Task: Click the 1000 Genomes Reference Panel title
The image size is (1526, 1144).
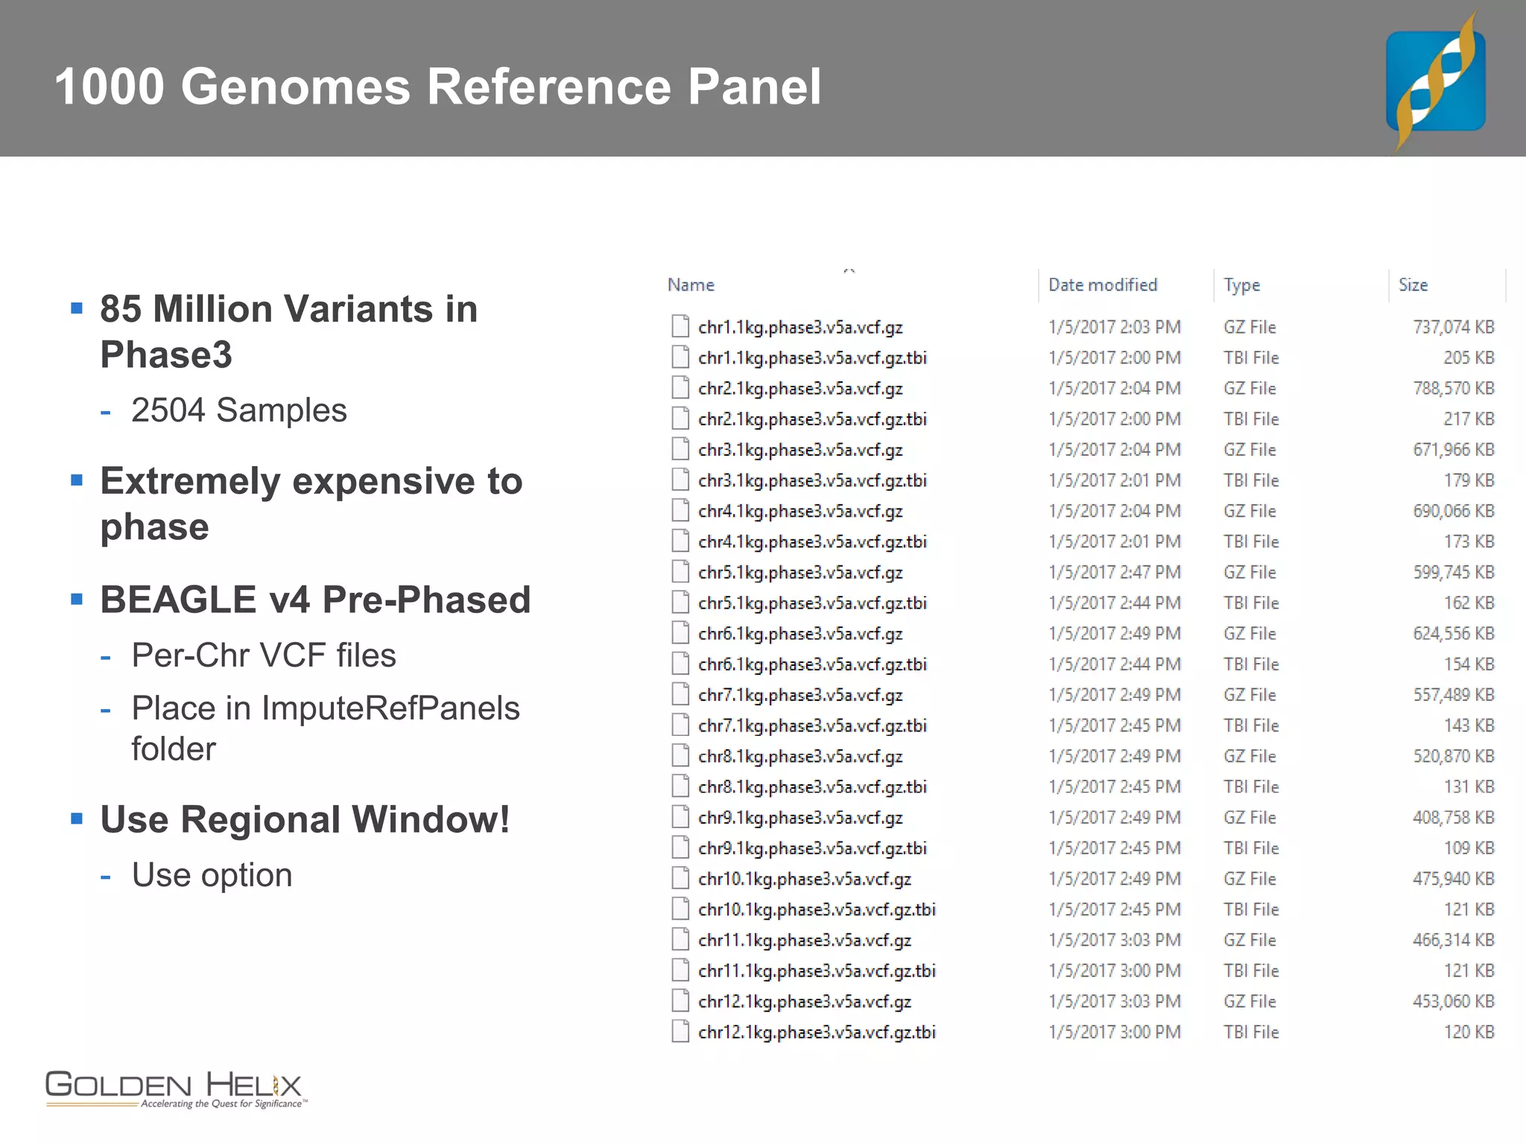Action: tap(438, 86)
